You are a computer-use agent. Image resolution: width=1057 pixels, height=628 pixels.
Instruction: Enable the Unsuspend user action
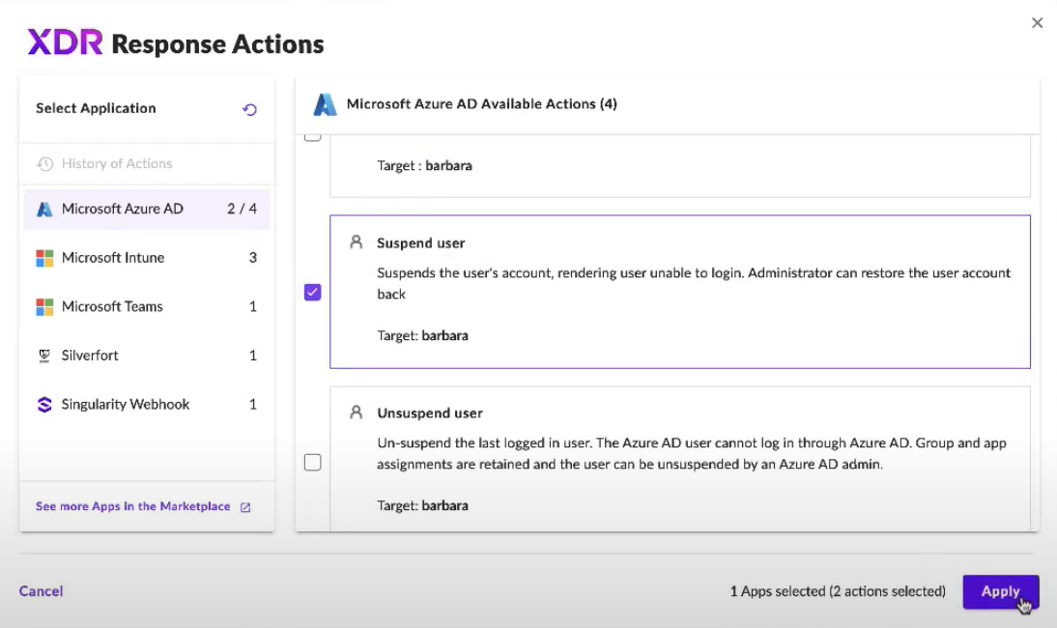tap(312, 461)
